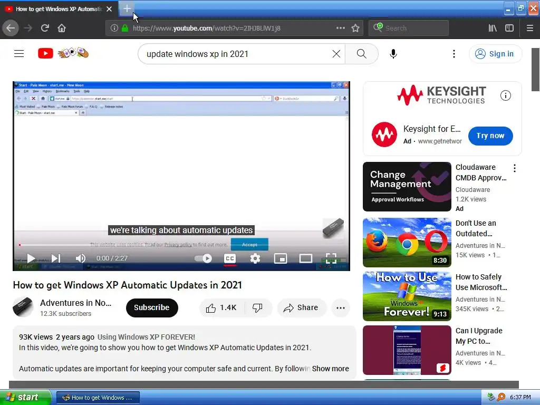Toggle the autoplay switch
This screenshot has width=540, height=405.
click(x=203, y=258)
